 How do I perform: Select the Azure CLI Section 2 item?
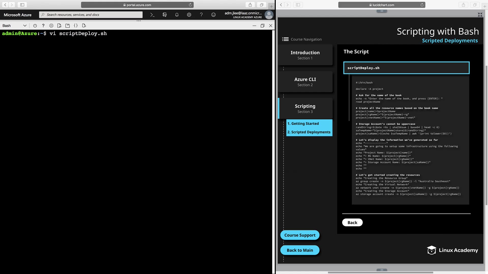[x=305, y=82]
